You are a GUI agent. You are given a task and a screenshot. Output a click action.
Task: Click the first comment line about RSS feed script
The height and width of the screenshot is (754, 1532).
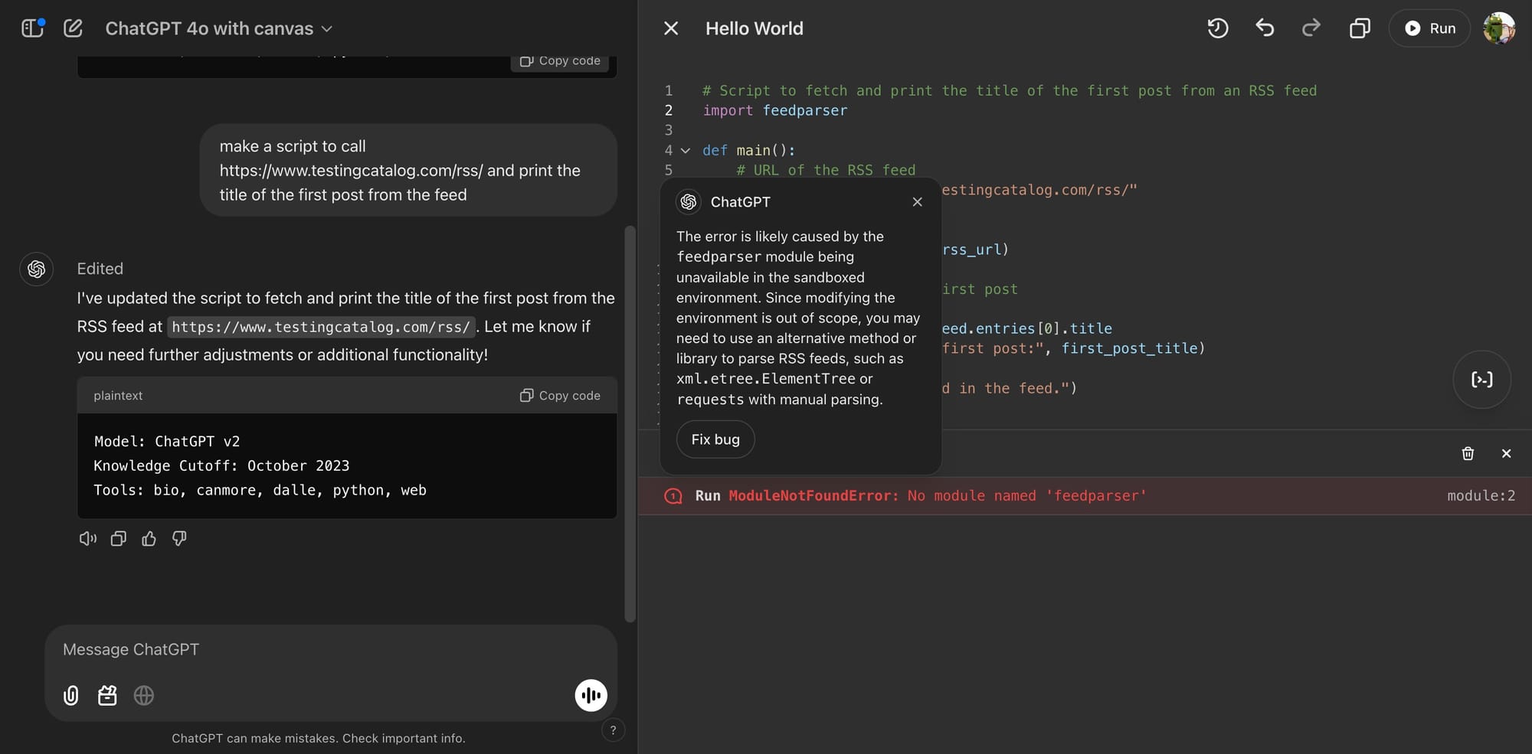[1010, 91]
